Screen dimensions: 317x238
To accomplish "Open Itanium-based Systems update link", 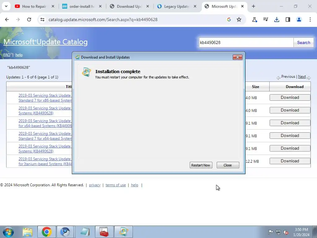I will (45, 161).
